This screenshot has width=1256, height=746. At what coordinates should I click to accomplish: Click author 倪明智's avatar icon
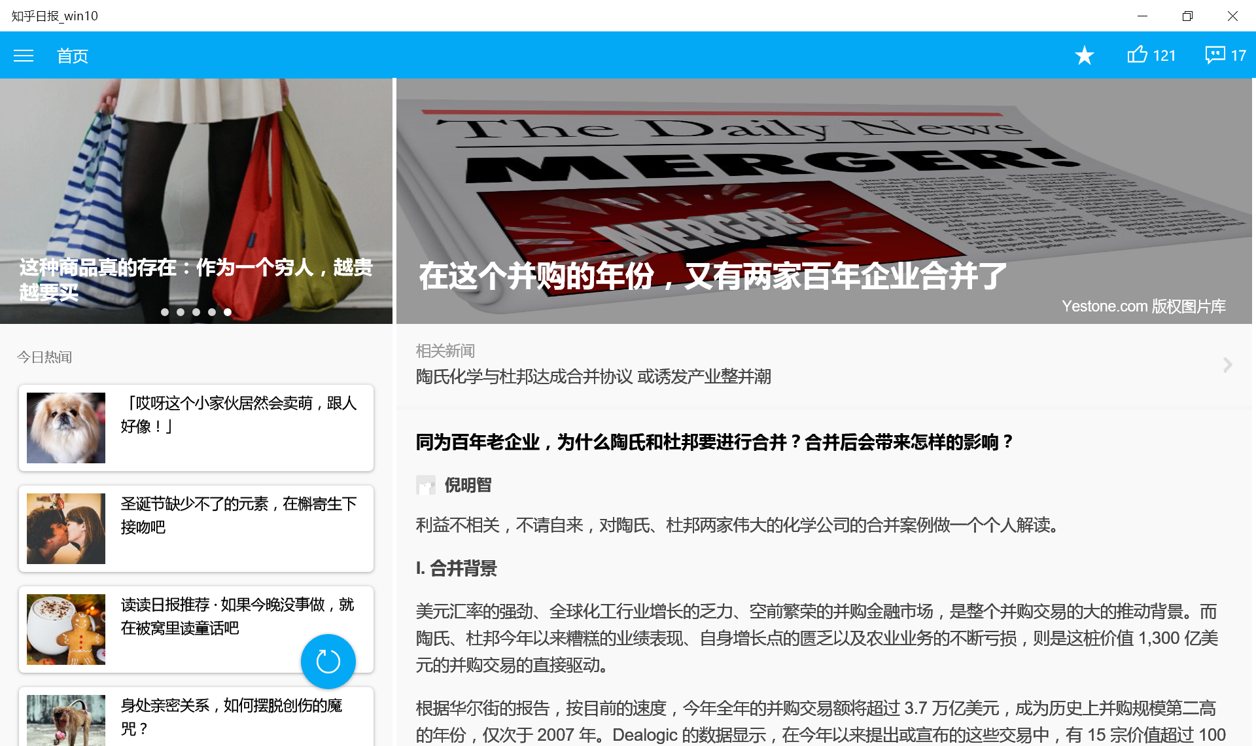point(426,485)
